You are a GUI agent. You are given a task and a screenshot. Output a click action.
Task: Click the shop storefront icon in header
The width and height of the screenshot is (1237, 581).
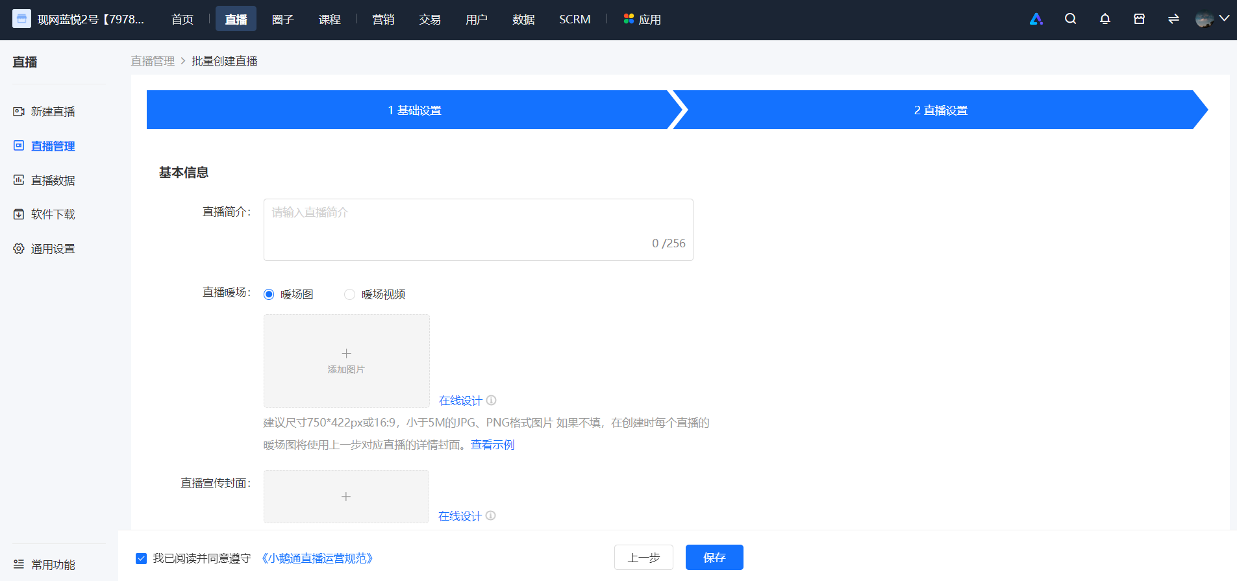pos(1139,19)
